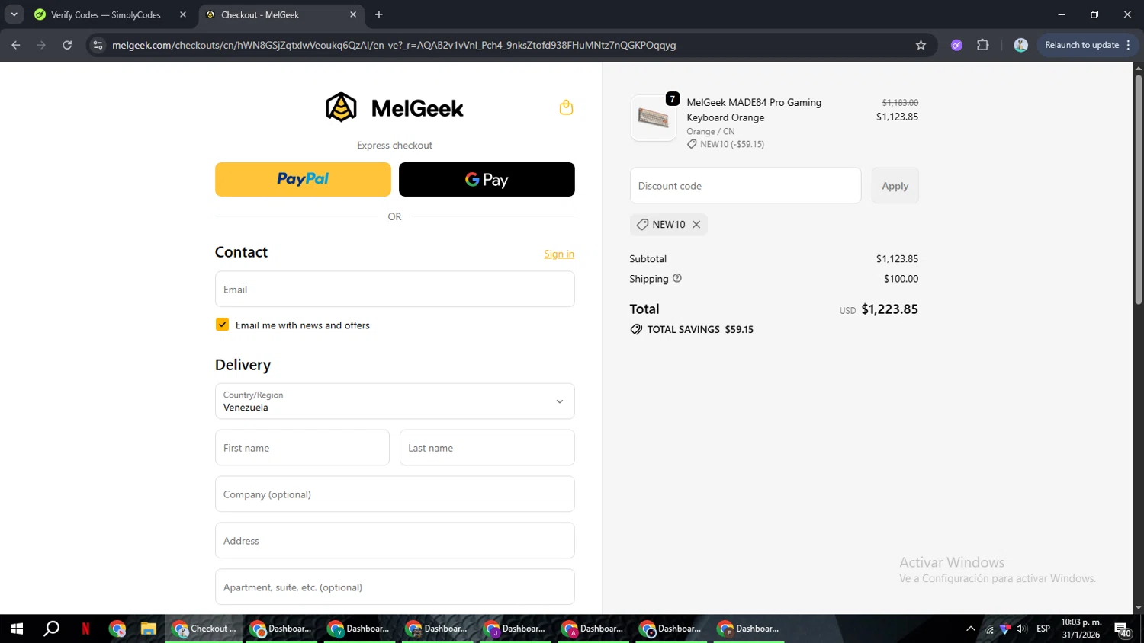
Task: Focus the Email input field
Action: (x=394, y=290)
